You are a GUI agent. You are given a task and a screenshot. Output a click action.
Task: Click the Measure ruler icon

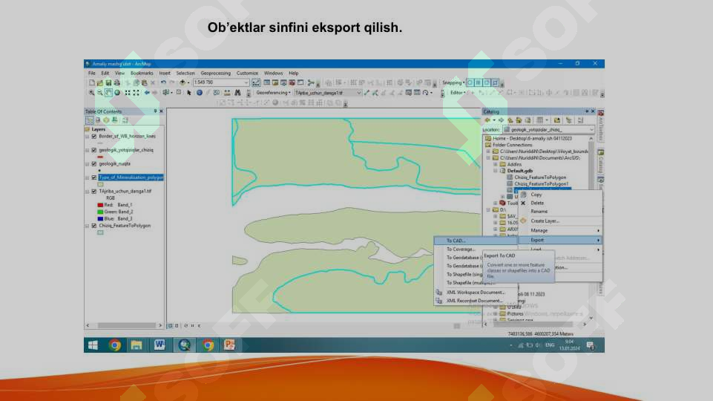click(227, 93)
